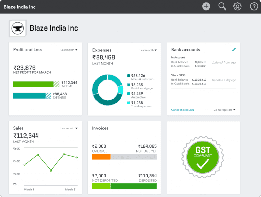Click the Help question mark icon
The image size is (261, 197).
(x=254, y=6)
